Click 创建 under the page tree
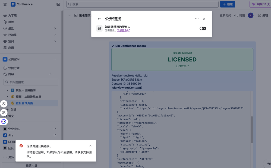The height and width of the screenshot is (168, 271). [14, 110]
